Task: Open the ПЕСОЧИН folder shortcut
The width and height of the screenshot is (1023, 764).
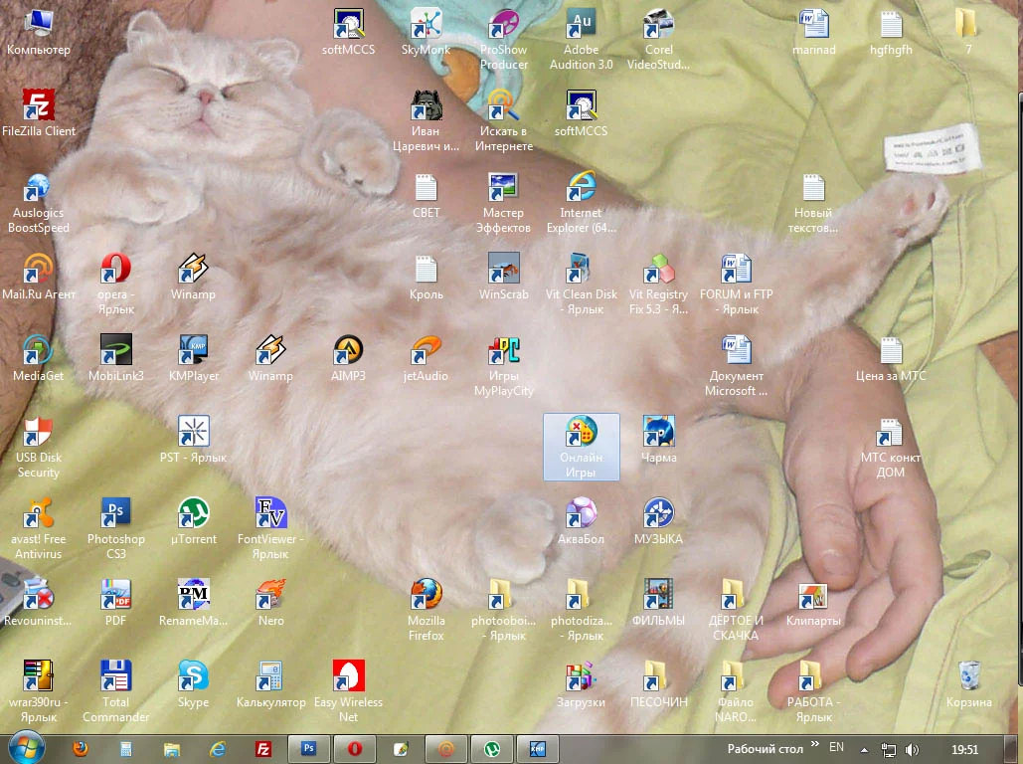Action: tap(658, 685)
